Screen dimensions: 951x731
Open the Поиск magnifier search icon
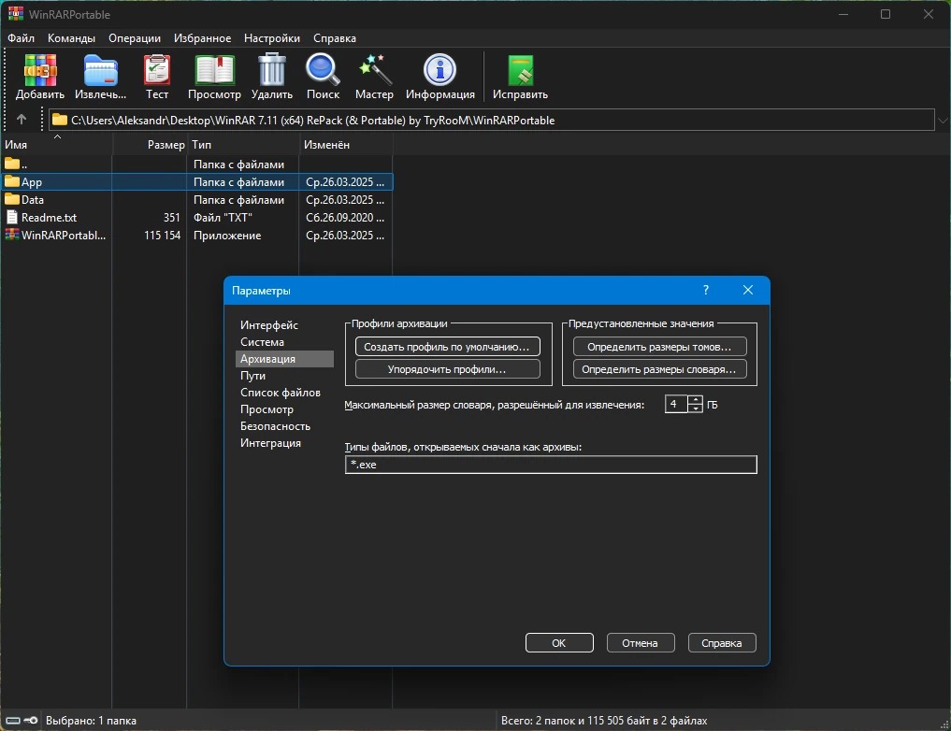pos(323,70)
